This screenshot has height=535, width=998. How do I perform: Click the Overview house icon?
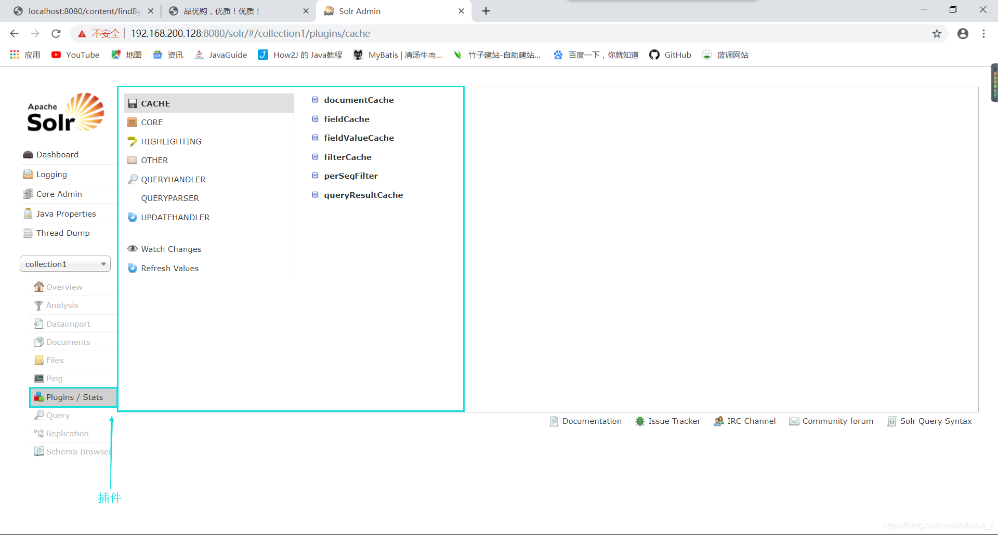[x=39, y=287]
